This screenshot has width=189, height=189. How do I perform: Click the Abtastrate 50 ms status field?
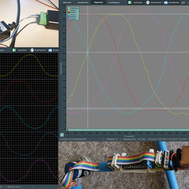(129, 139)
